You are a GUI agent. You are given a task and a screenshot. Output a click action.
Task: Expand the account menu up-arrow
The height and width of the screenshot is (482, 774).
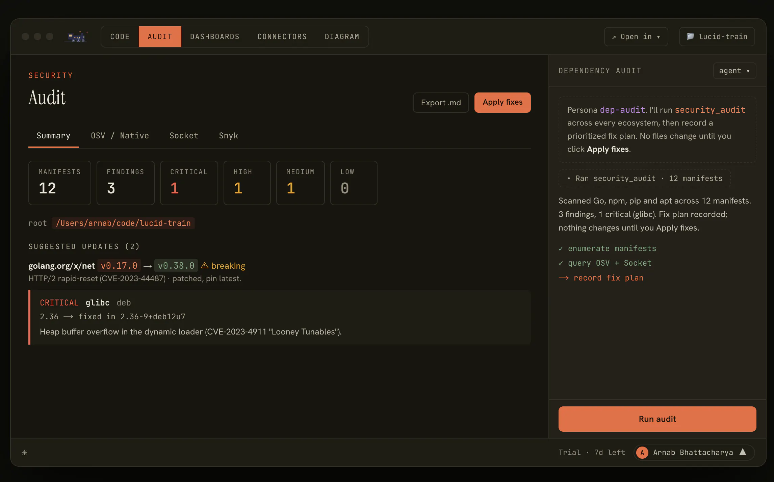743,452
